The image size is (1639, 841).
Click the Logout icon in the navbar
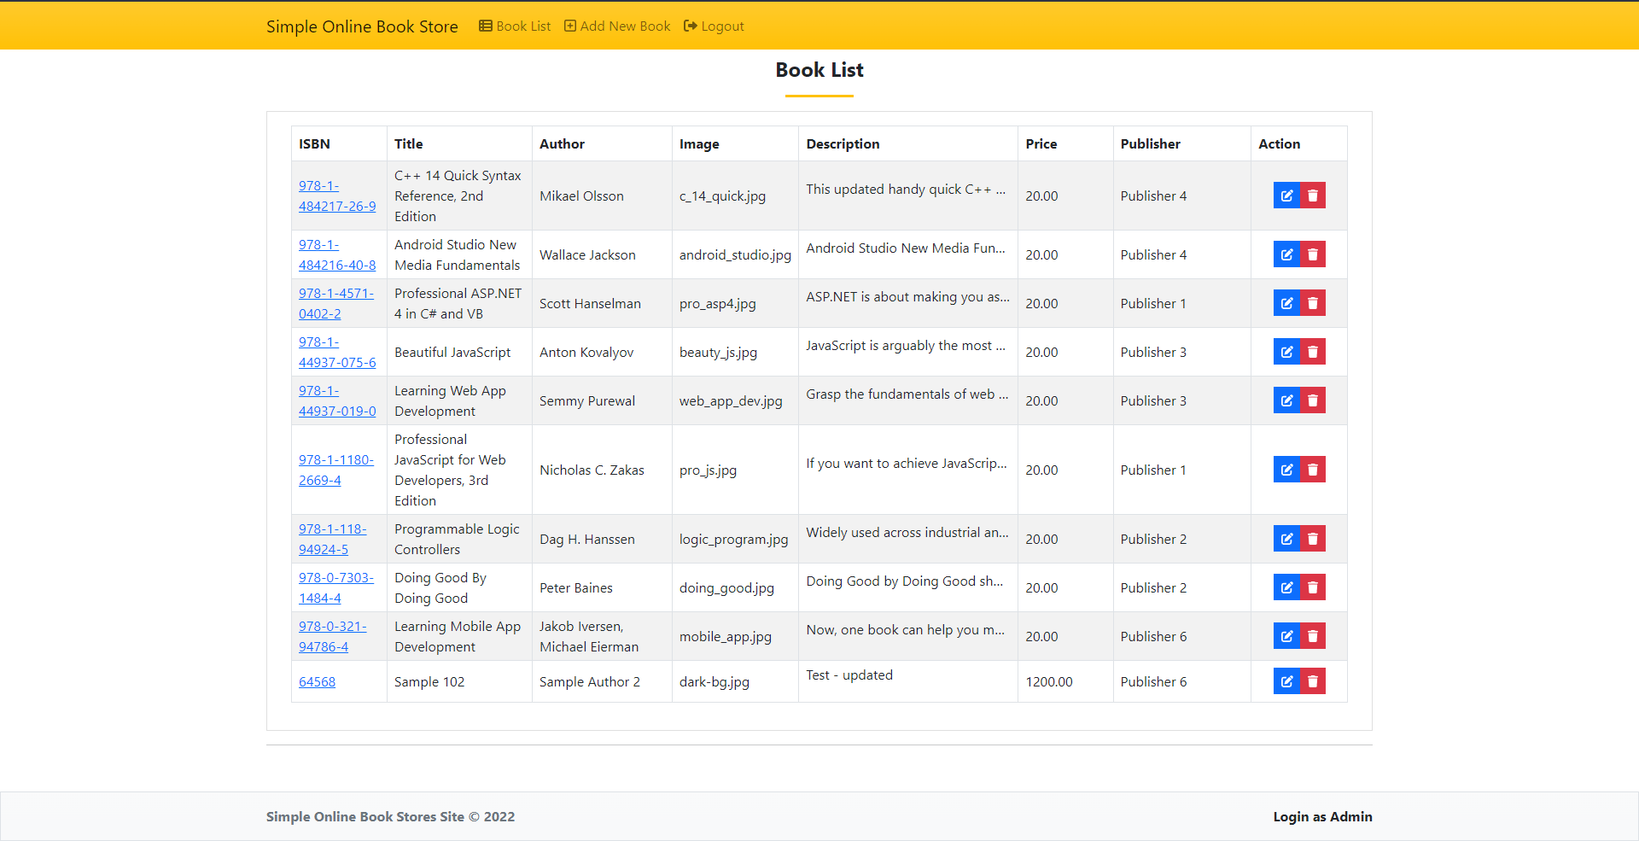689,26
